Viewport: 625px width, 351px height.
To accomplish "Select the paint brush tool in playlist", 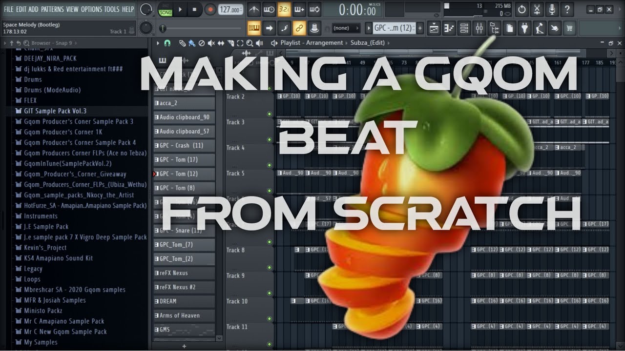I will click(x=191, y=43).
